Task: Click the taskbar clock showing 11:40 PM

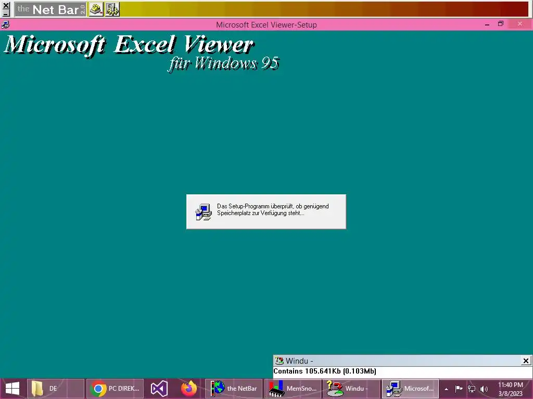Action: pos(511,389)
